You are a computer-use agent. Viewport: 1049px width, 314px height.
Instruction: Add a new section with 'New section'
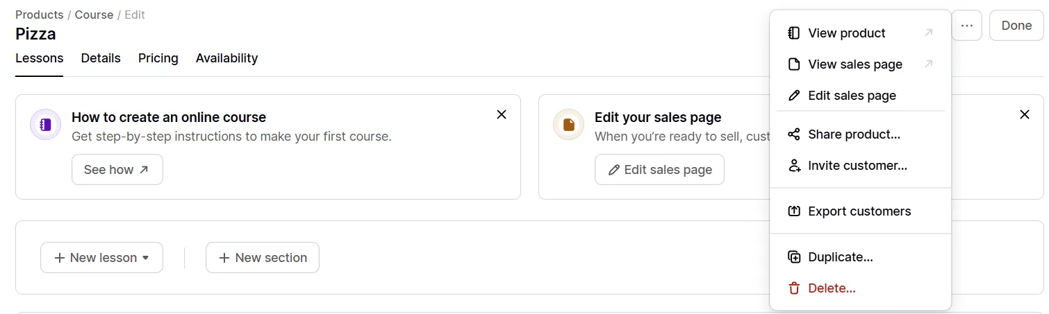click(x=263, y=258)
